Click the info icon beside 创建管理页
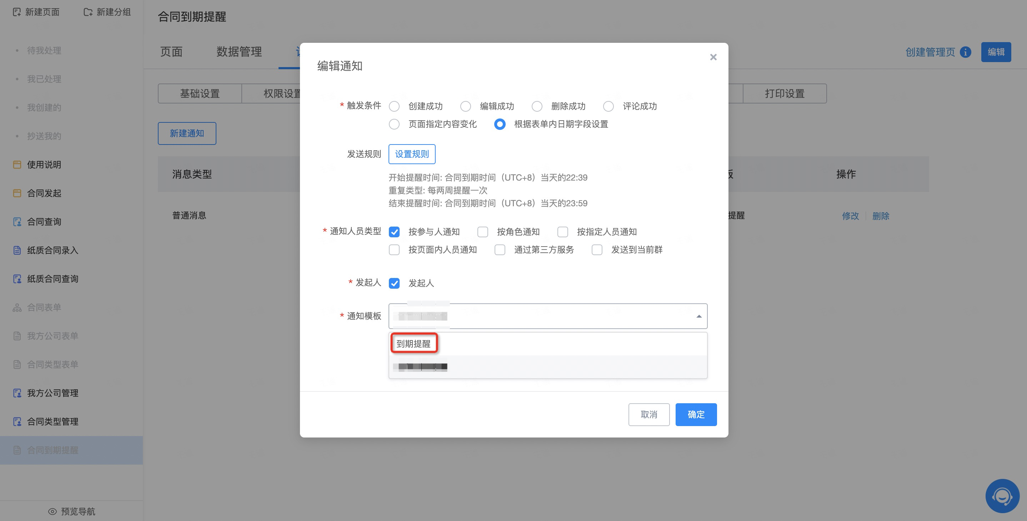1027x521 pixels. [x=965, y=52]
